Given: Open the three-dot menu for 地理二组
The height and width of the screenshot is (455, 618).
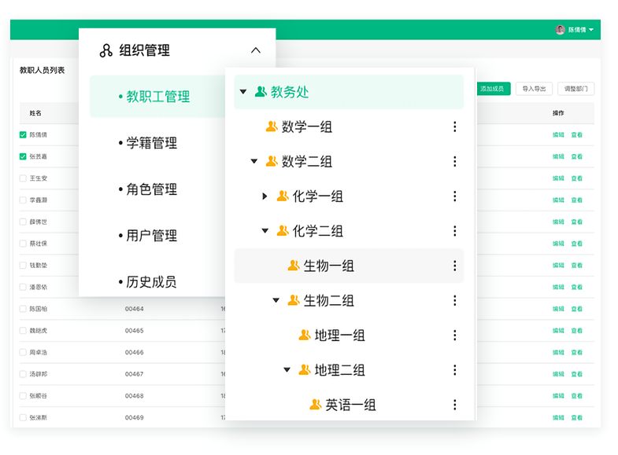Looking at the screenshot, I should pos(454,370).
